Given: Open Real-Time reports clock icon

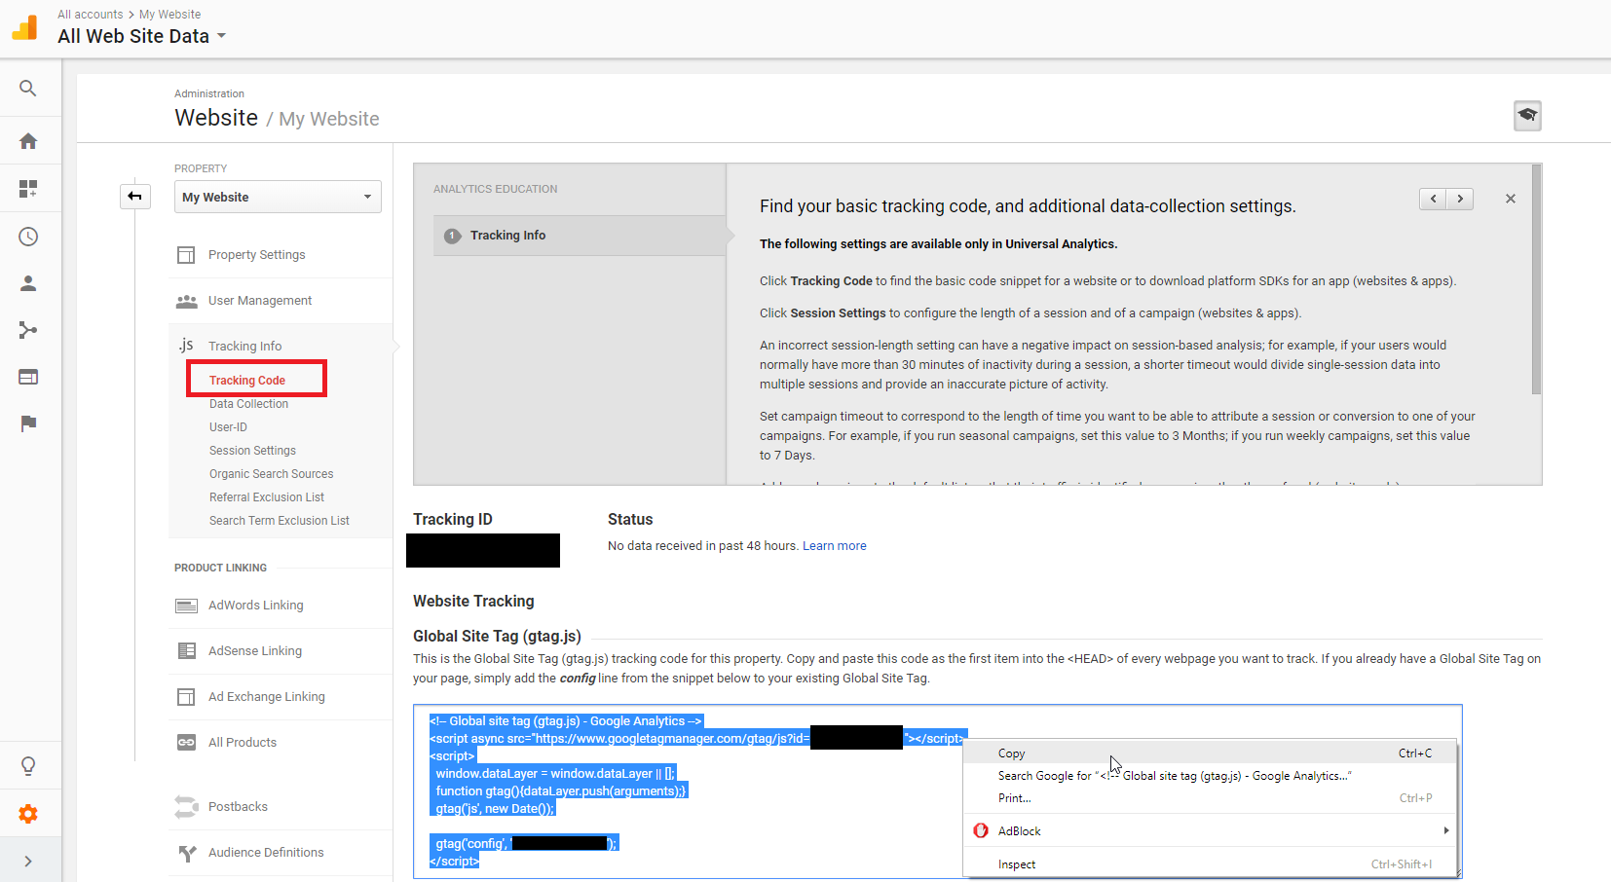Looking at the screenshot, I should coord(28,237).
